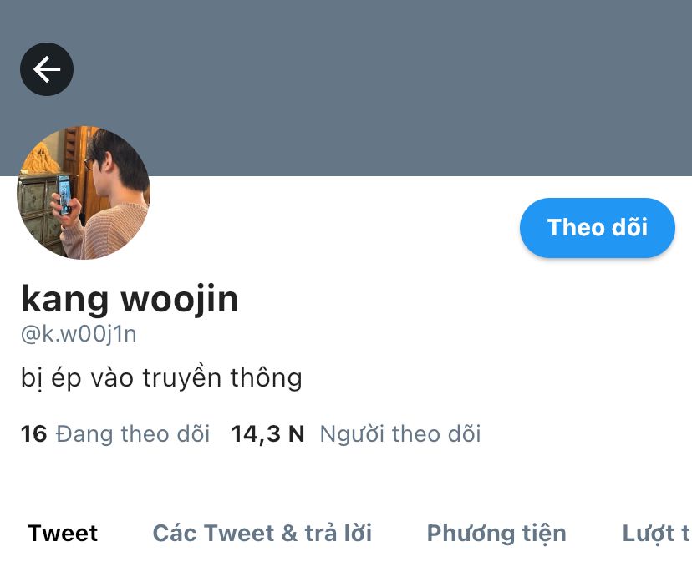Tap the dark circle around the back arrow
This screenshot has height=562, width=692.
(47, 69)
